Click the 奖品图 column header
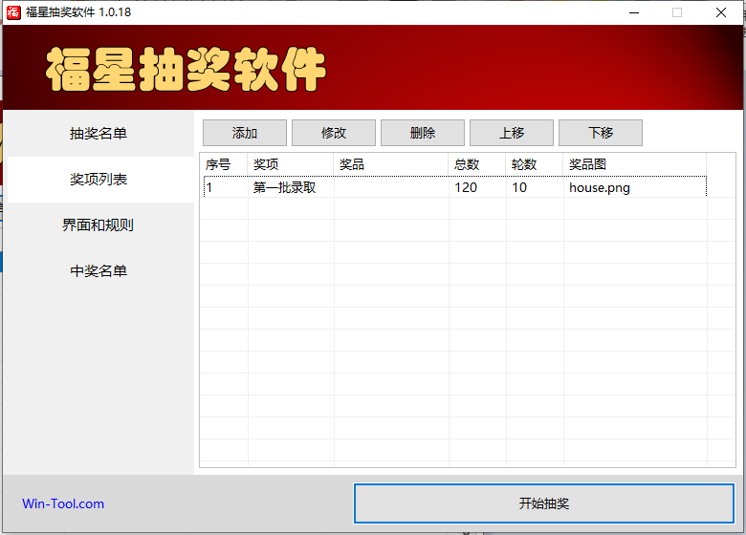The image size is (746, 535). click(x=634, y=164)
